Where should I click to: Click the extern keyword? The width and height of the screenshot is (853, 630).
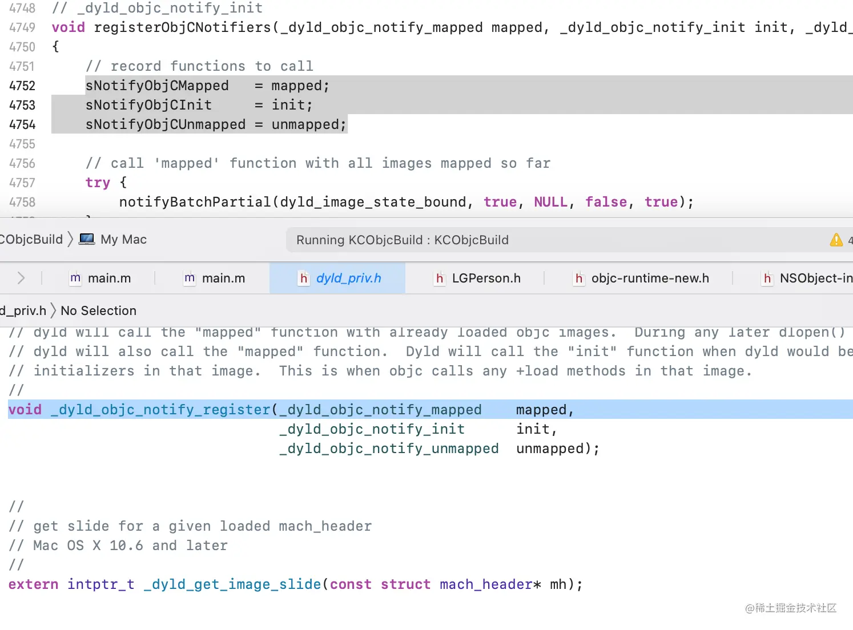[33, 584]
